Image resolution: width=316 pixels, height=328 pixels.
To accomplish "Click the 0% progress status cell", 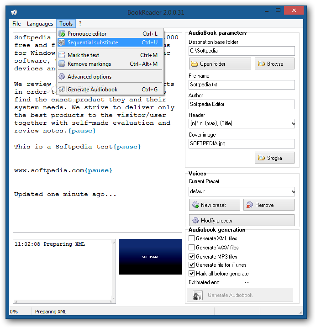I will point(20,312).
